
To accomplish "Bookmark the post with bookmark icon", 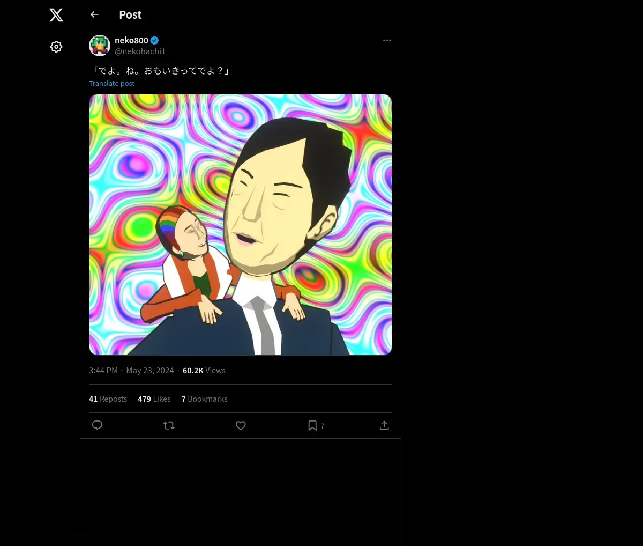I will pyautogui.click(x=312, y=425).
